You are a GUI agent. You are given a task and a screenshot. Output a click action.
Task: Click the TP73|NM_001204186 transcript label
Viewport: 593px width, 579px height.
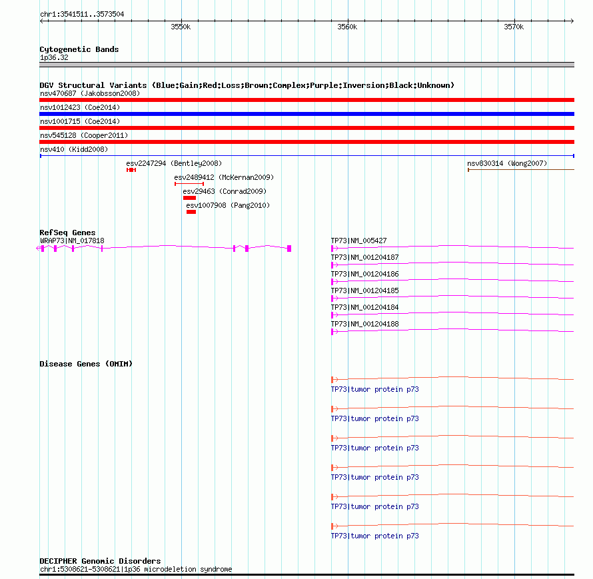pyautogui.click(x=364, y=274)
